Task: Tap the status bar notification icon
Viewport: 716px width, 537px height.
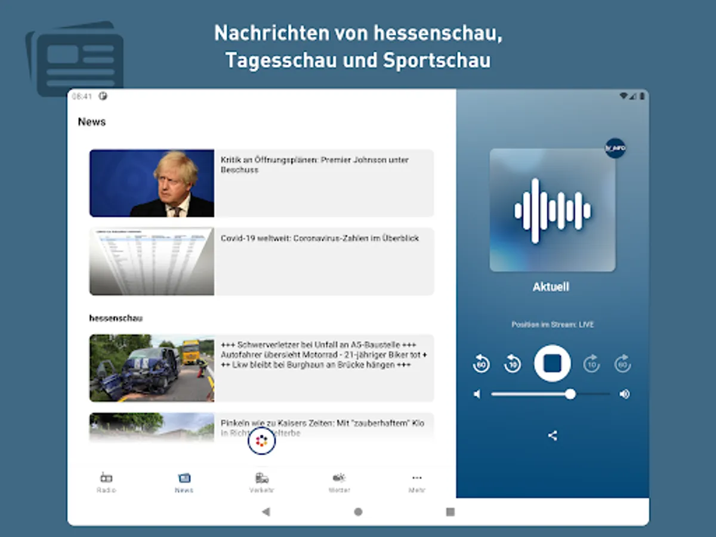Action: click(x=103, y=96)
